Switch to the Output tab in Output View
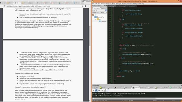 pyautogui.click(x=136, y=88)
